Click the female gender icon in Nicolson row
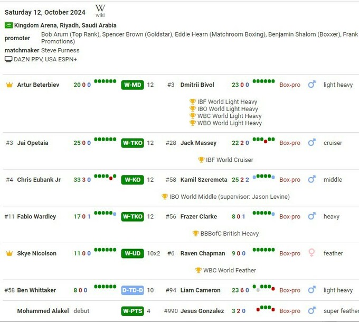The image size is (359, 322). pyautogui.click(x=312, y=253)
